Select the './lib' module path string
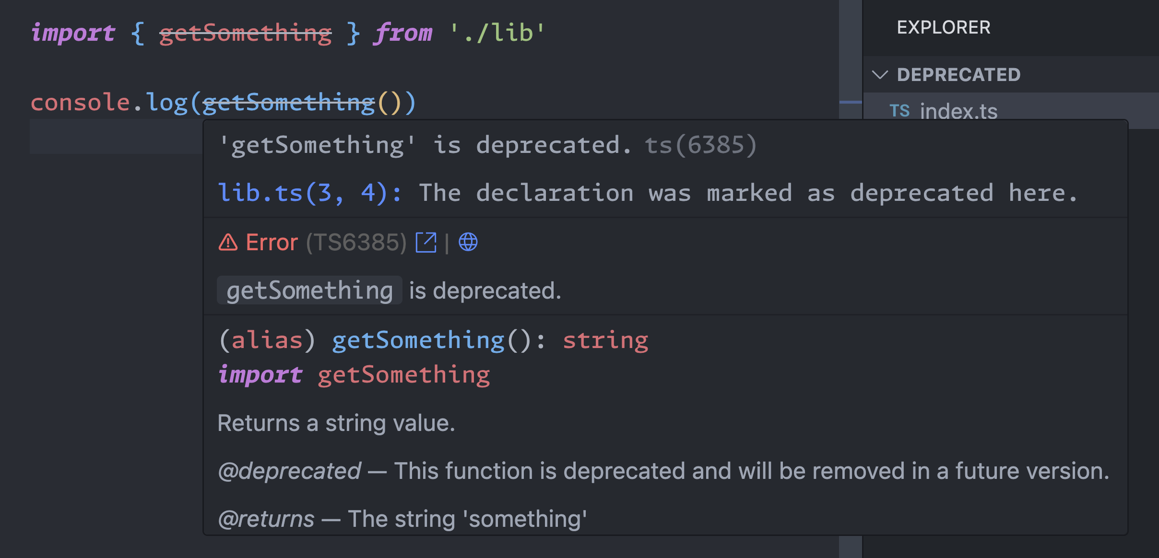 pyautogui.click(x=497, y=32)
